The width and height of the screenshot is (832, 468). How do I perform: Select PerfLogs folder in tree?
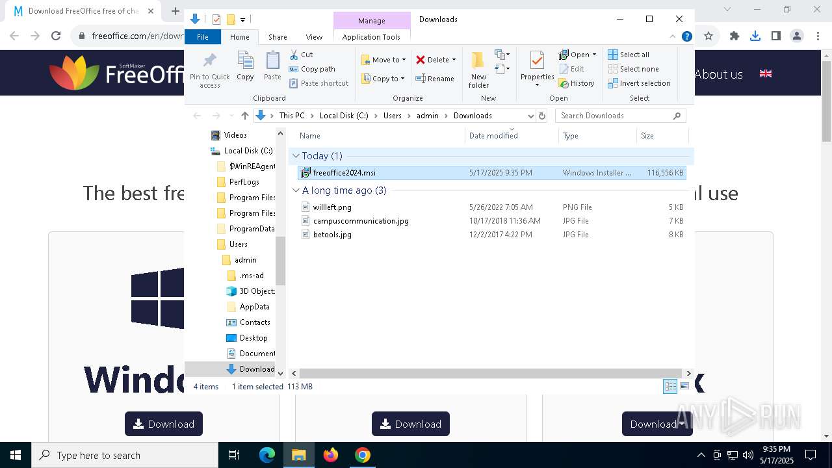coord(244,182)
